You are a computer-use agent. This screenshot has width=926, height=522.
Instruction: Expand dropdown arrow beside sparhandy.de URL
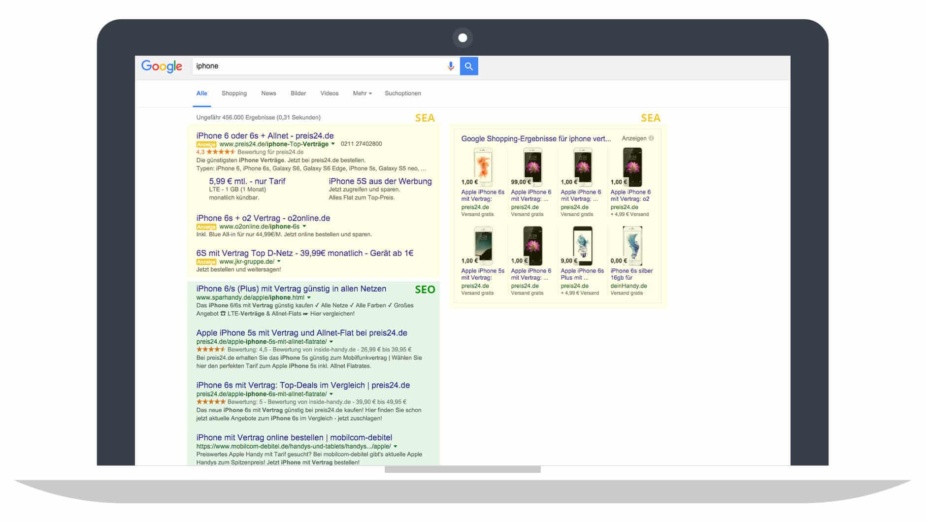(x=309, y=297)
